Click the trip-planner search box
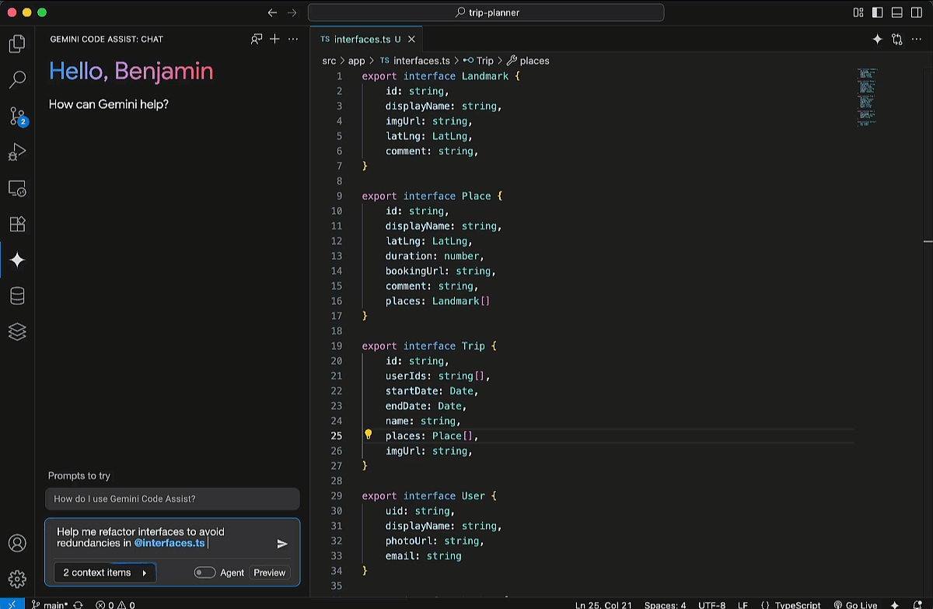The height and width of the screenshot is (609, 933). (486, 12)
